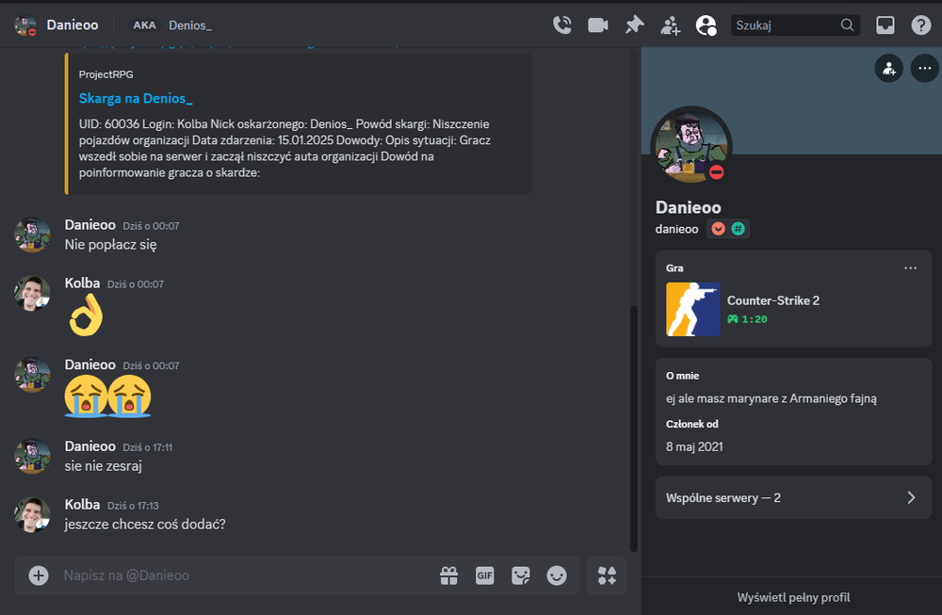Image resolution: width=942 pixels, height=615 pixels.
Task: Click the O mnie bio text
Action: [x=771, y=398]
